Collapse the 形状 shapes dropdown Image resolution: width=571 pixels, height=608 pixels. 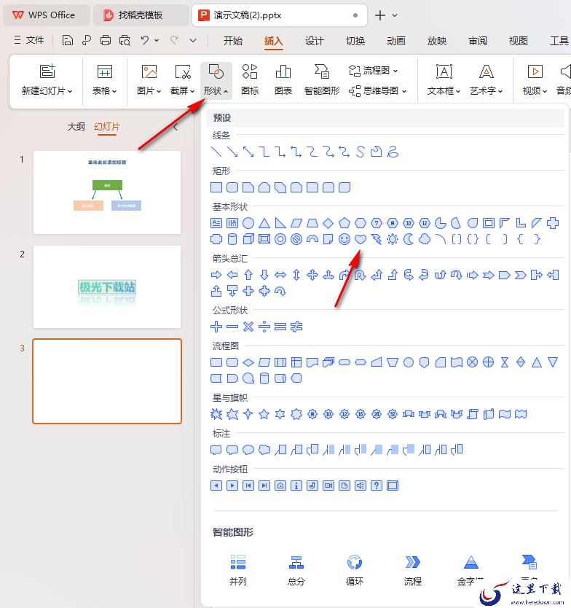(216, 80)
